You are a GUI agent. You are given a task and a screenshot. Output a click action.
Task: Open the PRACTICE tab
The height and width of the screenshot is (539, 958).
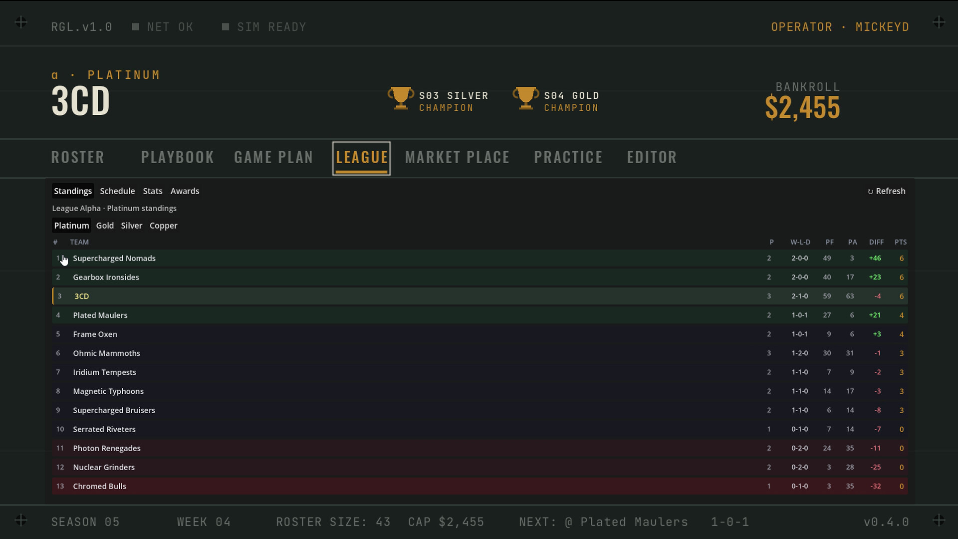click(568, 158)
